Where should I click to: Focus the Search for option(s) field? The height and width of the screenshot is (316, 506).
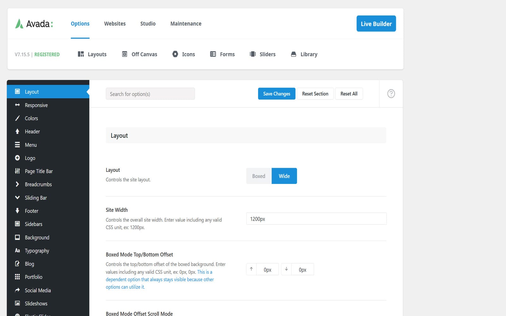150,94
